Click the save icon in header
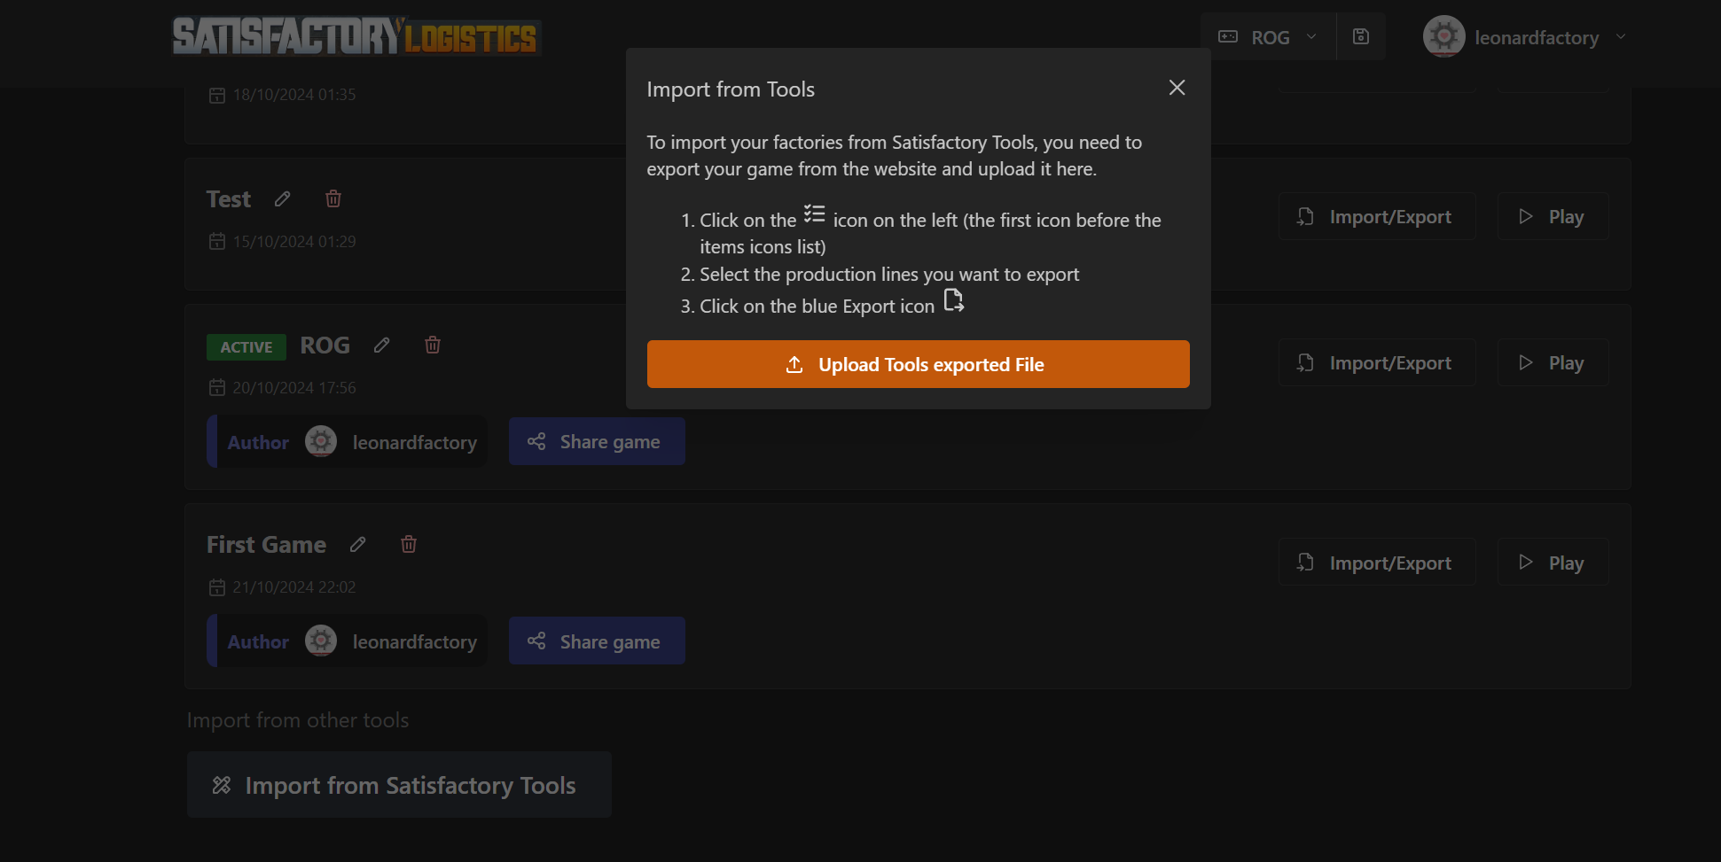 1361,37
